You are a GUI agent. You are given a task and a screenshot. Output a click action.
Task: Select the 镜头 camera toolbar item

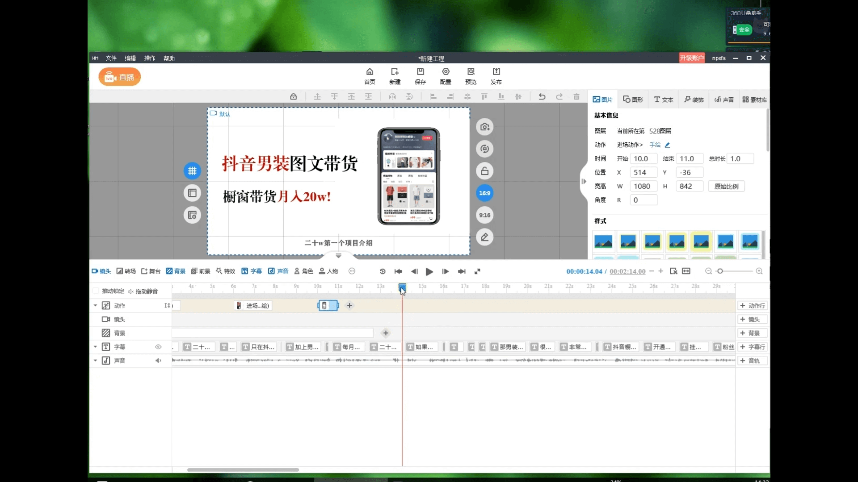[101, 271]
